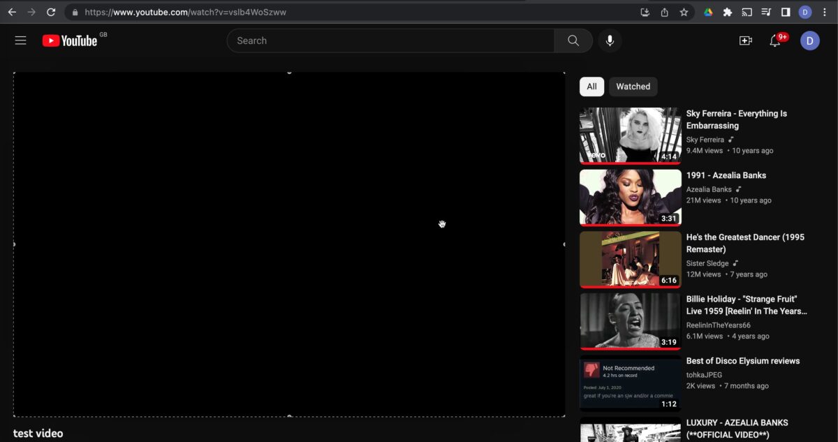The image size is (838, 442).
Task: Open 'Sky Ferreira - Everything Is Embarrassing' title
Action: pyautogui.click(x=737, y=119)
